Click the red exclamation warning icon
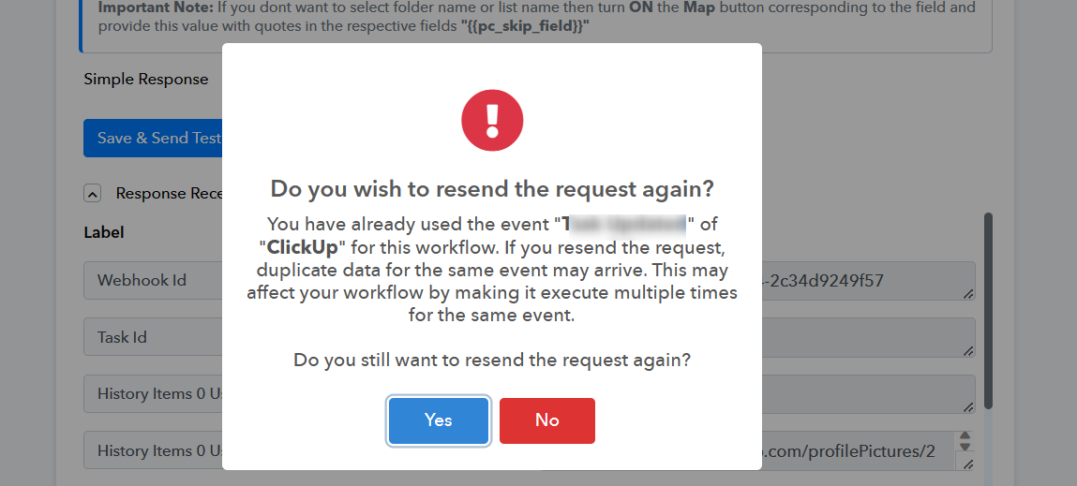 [x=492, y=120]
